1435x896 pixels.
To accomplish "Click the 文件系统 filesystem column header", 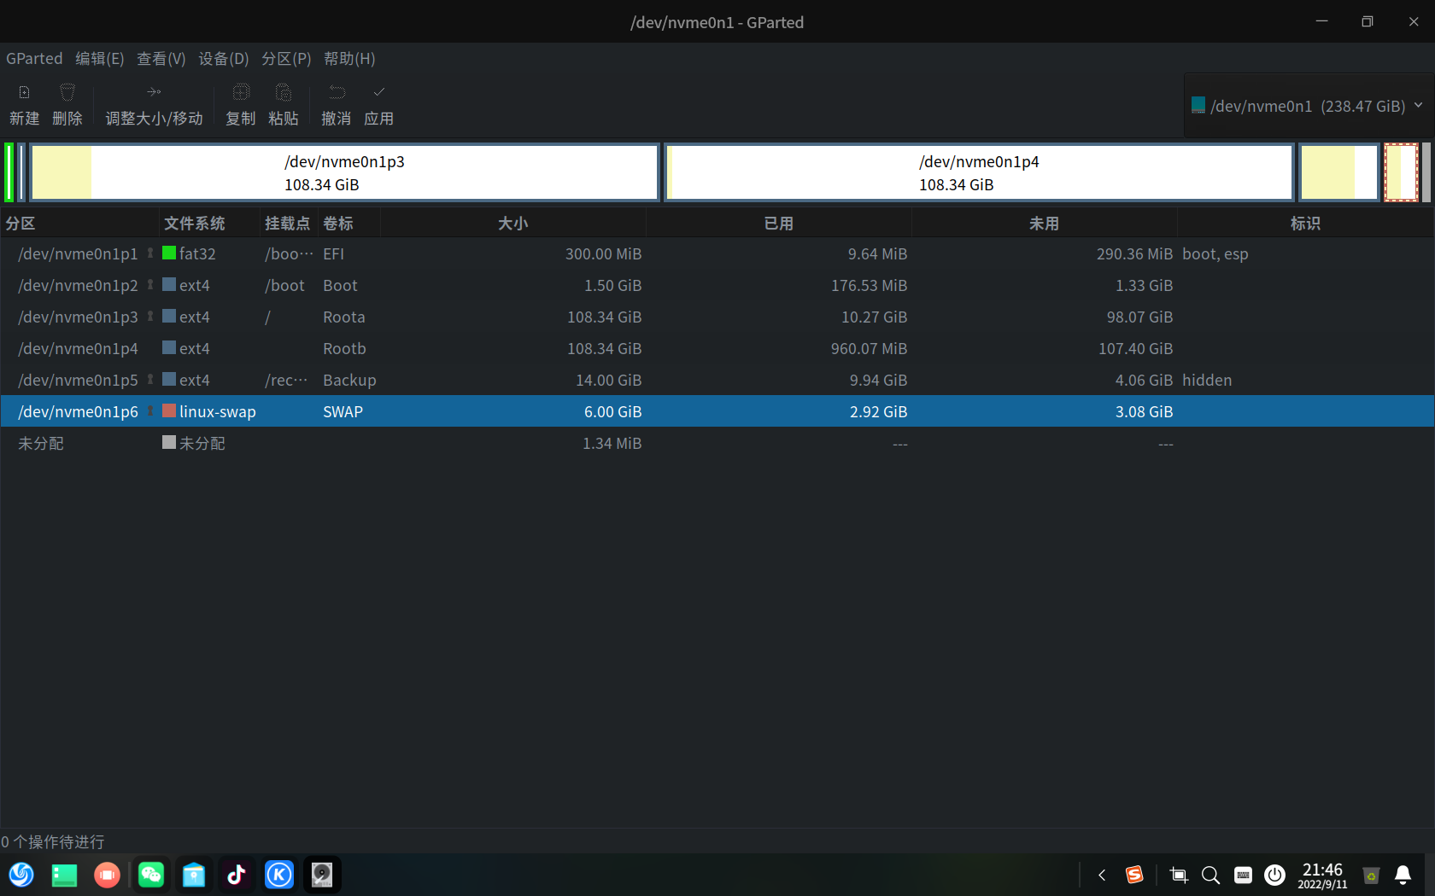I will 195,224.
